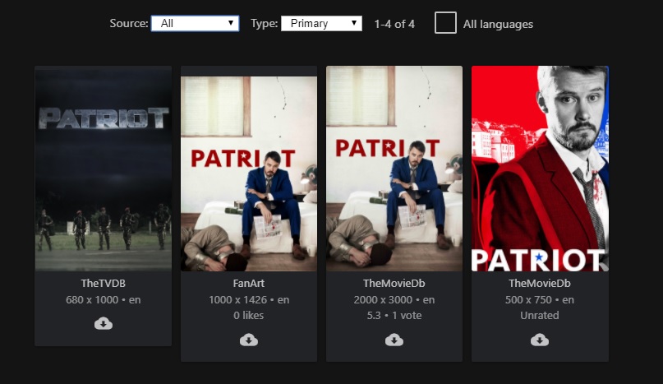
Task: Open the Source dropdown set to All
Action: [x=195, y=23]
